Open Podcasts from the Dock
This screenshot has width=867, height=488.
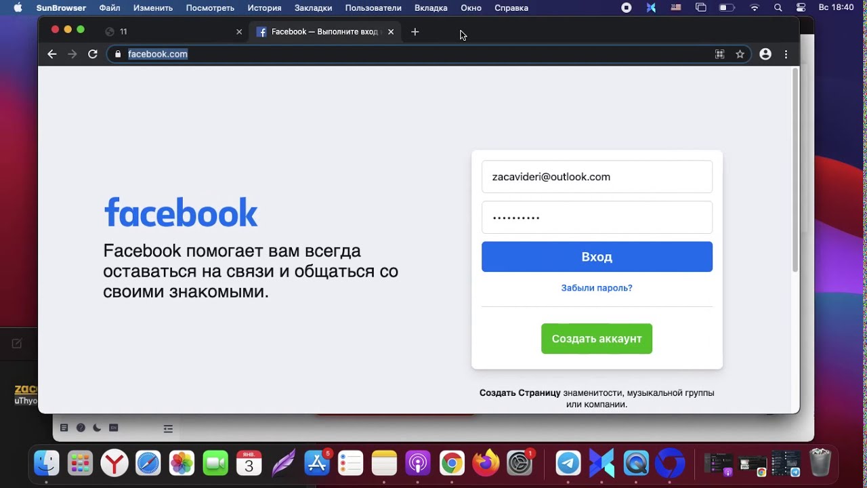(418, 464)
